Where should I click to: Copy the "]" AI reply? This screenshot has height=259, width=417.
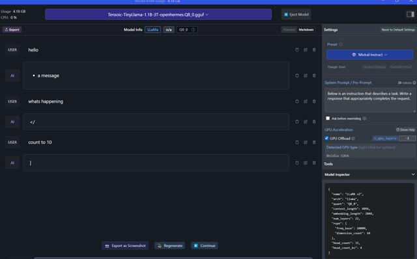(x=297, y=163)
